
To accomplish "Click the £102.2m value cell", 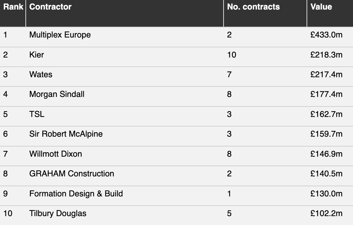I will 326,213.
